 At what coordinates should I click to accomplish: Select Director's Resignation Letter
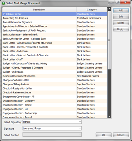(x=55, y=88)
